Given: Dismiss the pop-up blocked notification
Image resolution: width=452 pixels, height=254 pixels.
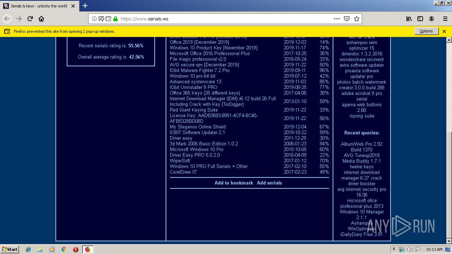Looking at the screenshot, I should pyautogui.click(x=444, y=31).
